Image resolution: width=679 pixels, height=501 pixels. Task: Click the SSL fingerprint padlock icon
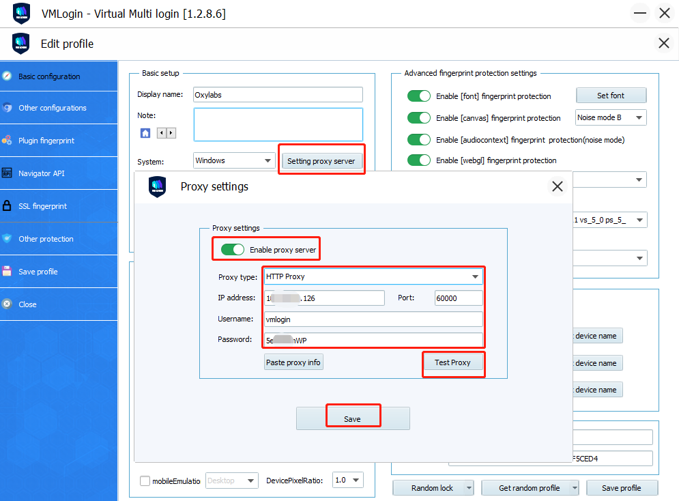(x=7, y=205)
